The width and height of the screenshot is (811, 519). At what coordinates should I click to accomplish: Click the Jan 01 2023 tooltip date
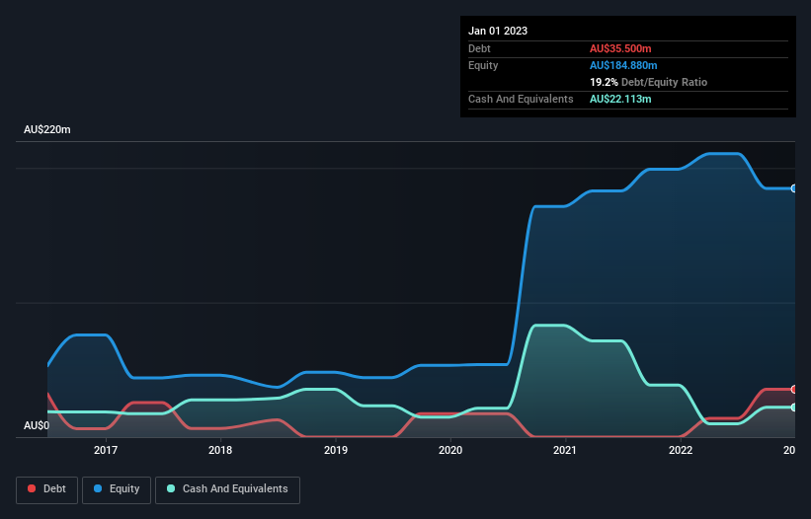(x=498, y=31)
